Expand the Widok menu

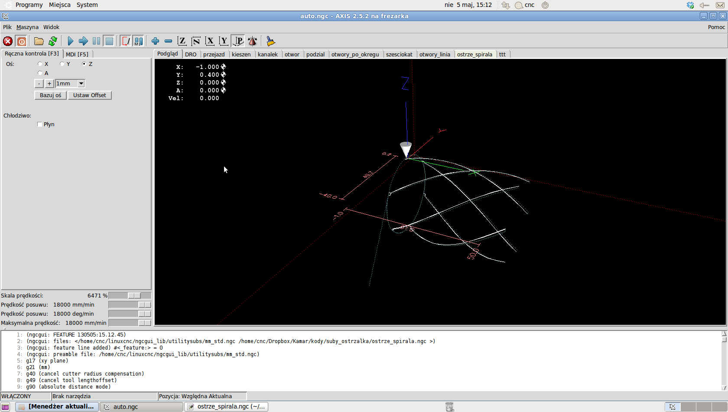pyautogui.click(x=51, y=27)
